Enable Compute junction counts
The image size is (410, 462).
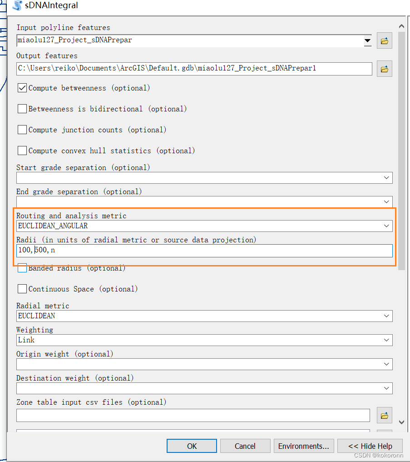coord(22,130)
